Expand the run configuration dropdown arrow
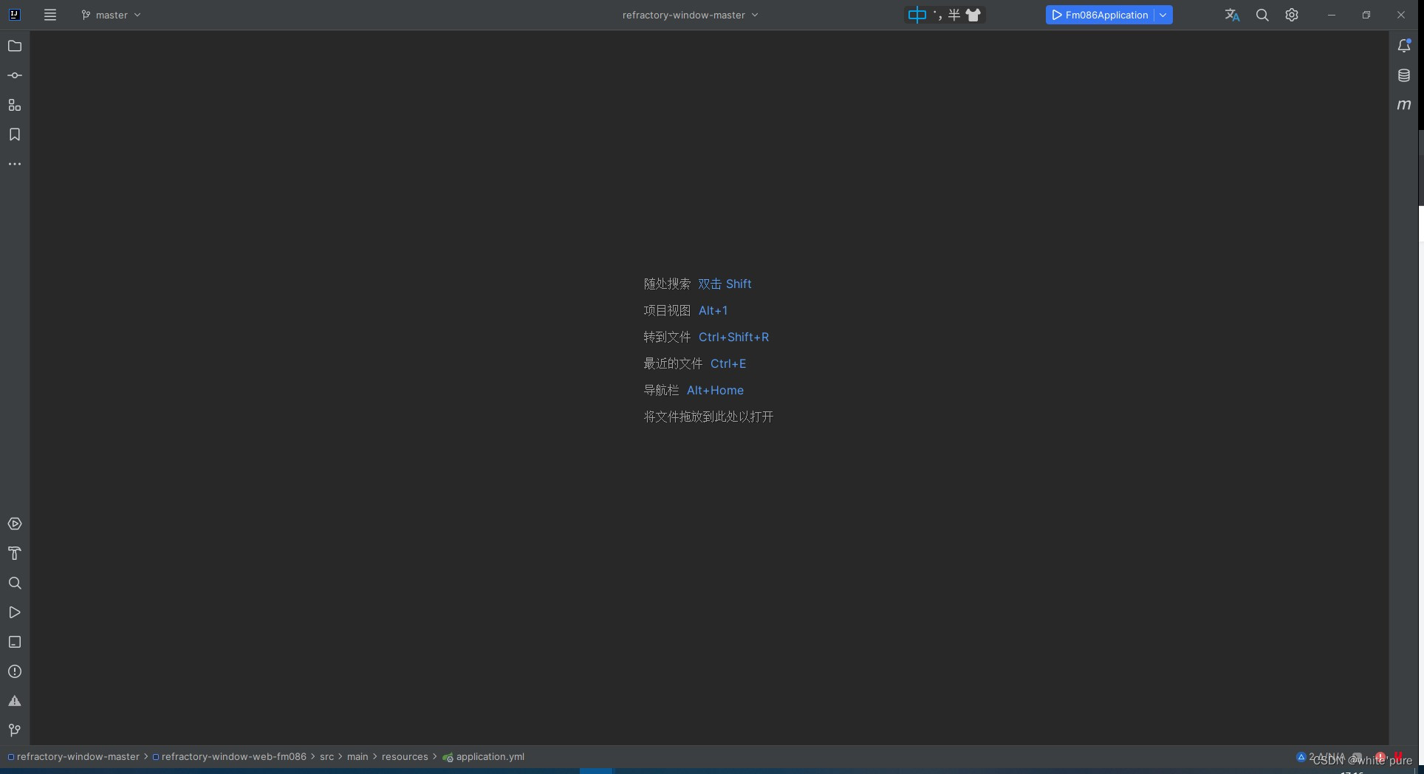The image size is (1424, 774). 1163,15
